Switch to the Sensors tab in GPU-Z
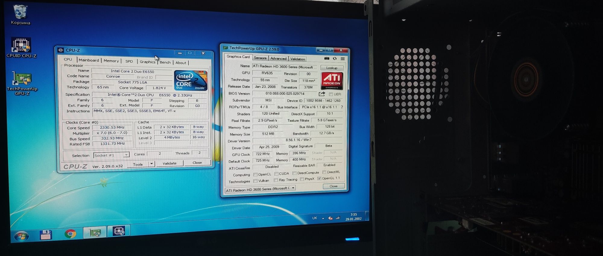603x256 pixels. coord(260,58)
